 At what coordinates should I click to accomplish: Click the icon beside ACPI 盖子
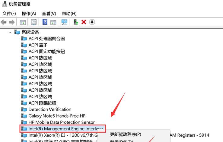pyautogui.click(x=24, y=45)
